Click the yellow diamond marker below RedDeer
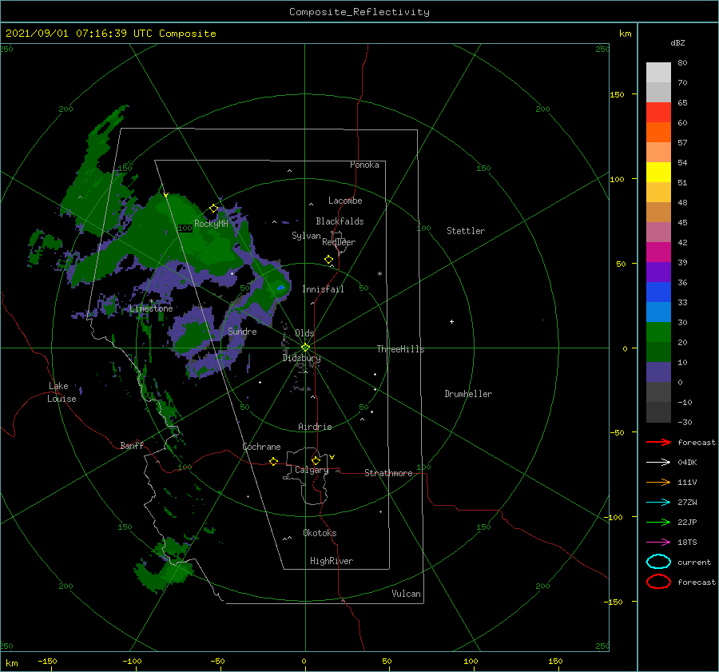This screenshot has height=672, width=719. click(329, 260)
